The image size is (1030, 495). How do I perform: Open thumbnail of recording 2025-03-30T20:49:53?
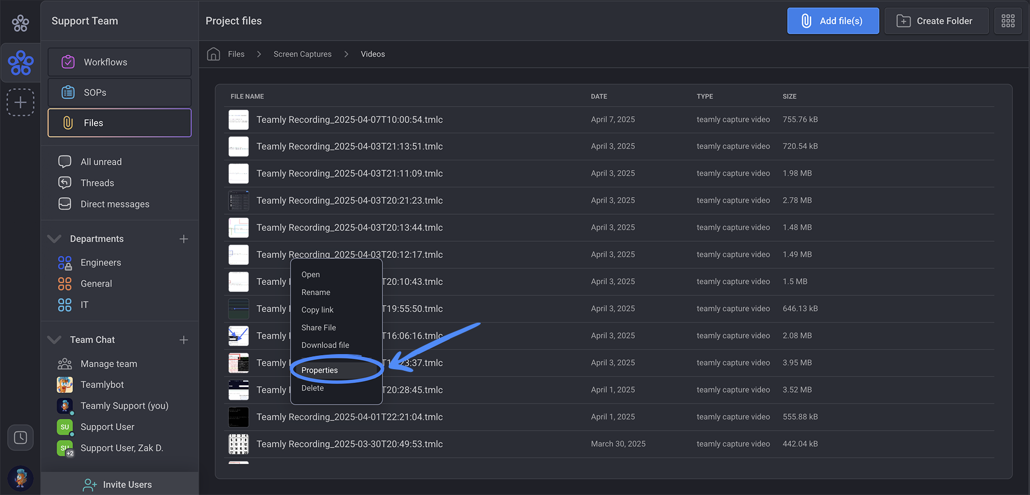(x=238, y=444)
